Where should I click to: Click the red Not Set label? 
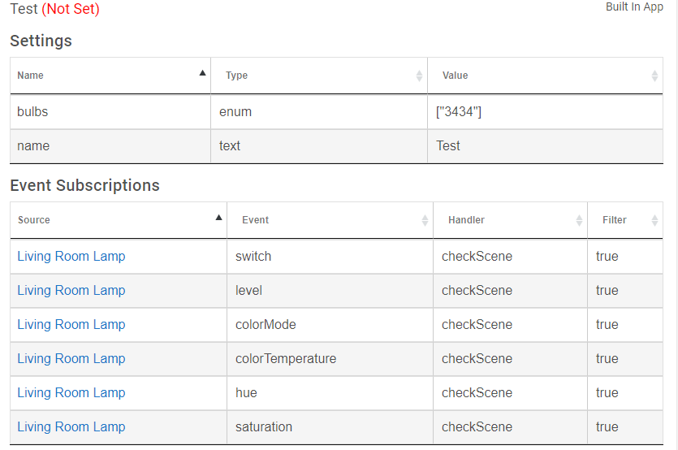[x=71, y=9]
